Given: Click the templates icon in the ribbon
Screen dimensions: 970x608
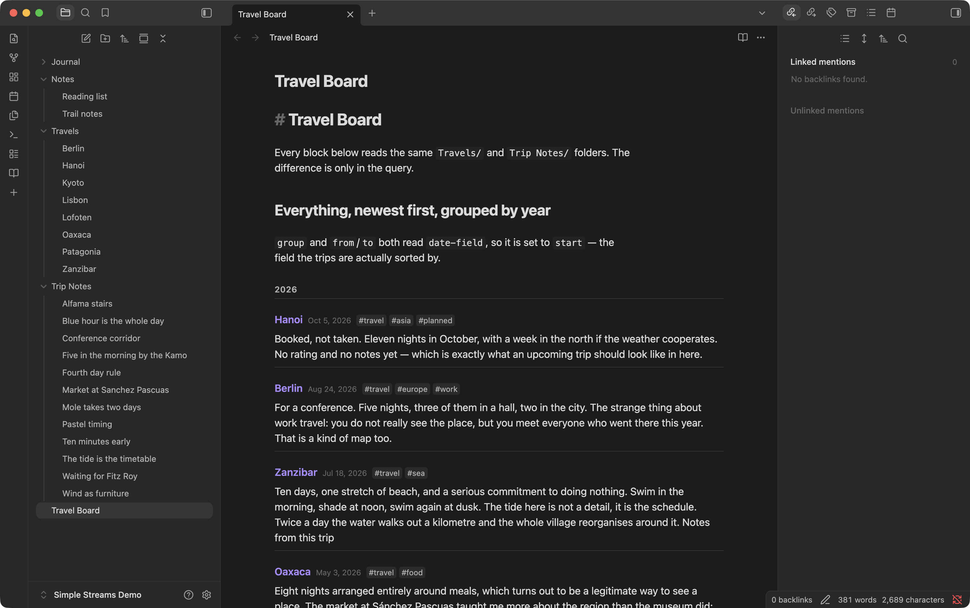Looking at the screenshot, I should [14, 115].
